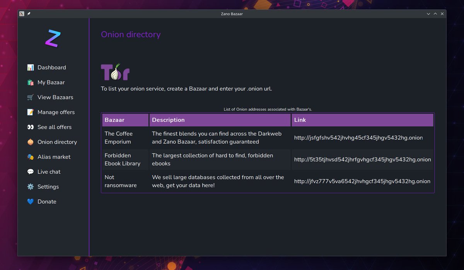Select Not ransomware bazaar name
Viewport: 464px width, 270px height.
(121, 181)
